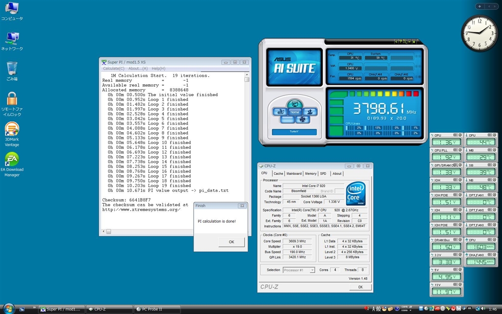The image size is (502, 314).
Task: Click the Bloomfield code name field in CPU-Z
Action: 299,191
